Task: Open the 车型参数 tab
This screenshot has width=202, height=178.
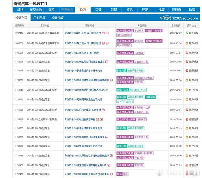Action: (36, 9)
